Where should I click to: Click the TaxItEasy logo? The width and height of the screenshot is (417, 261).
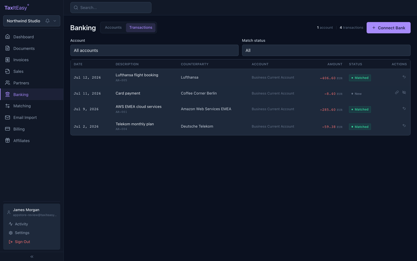[17, 7]
